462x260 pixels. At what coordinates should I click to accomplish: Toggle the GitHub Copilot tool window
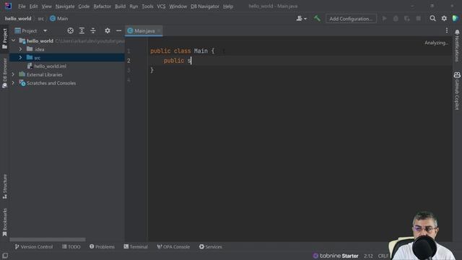(x=457, y=91)
